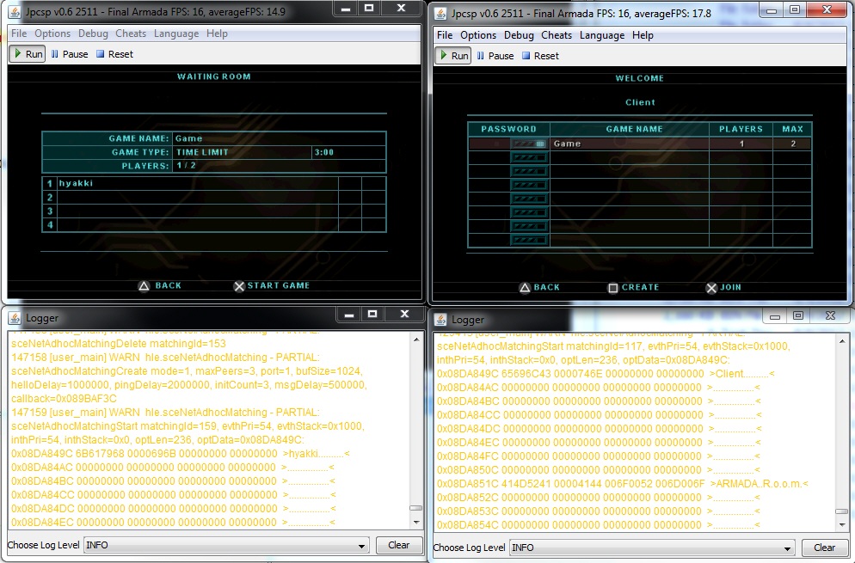The width and height of the screenshot is (855, 563).
Task: Click the 'TIME LIMIT' game type value
Action: [x=202, y=152]
